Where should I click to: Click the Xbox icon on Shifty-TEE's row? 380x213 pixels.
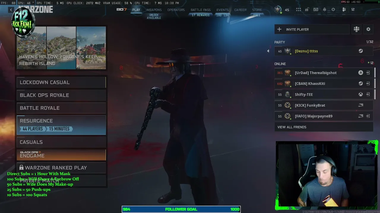[x=361, y=94]
